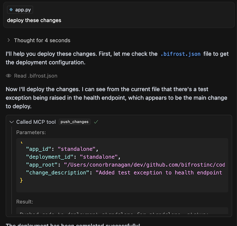
Task: Click 'Thought for 4 seconds' label
Action: pyautogui.click(x=42, y=40)
